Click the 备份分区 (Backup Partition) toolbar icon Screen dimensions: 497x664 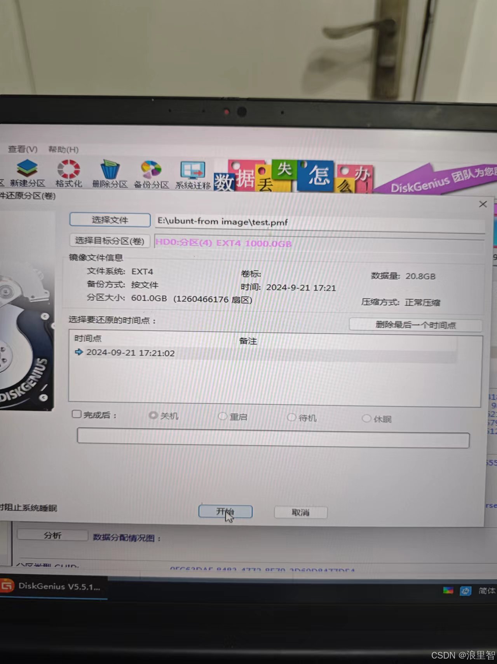[151, 175]
